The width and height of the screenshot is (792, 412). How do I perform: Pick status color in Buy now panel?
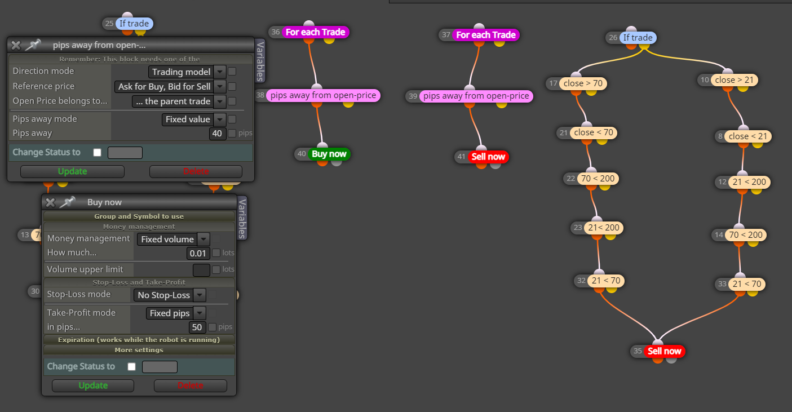click(x=160, y=367)
